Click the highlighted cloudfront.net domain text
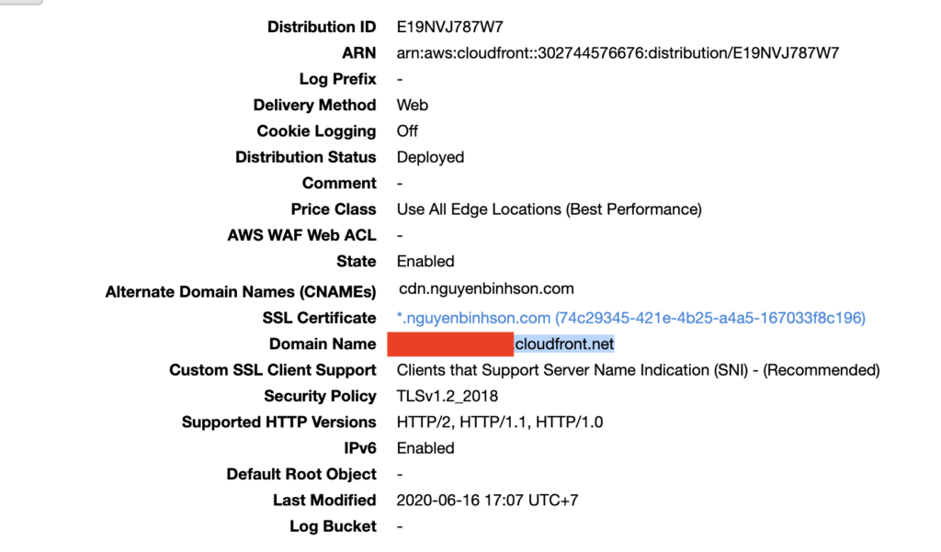 pos(564,344)
